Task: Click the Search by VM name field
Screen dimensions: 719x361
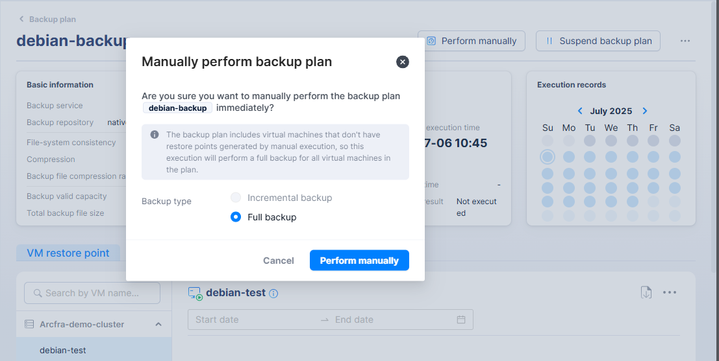Action: tap(92, 293)
